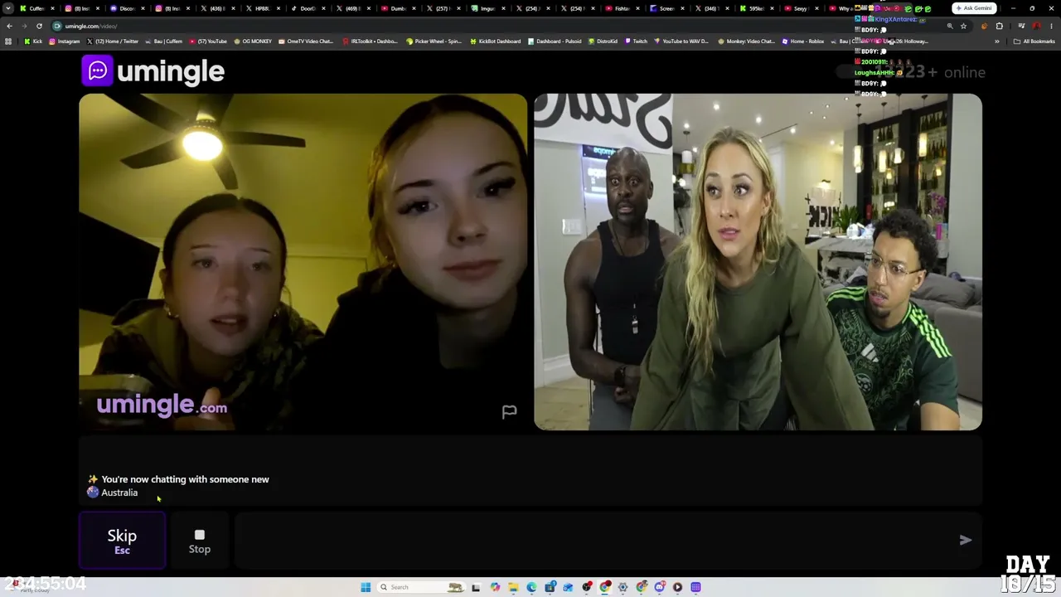Open the Windows Start menu
This screenshot has height=597, width=1061.
[366, 587]
